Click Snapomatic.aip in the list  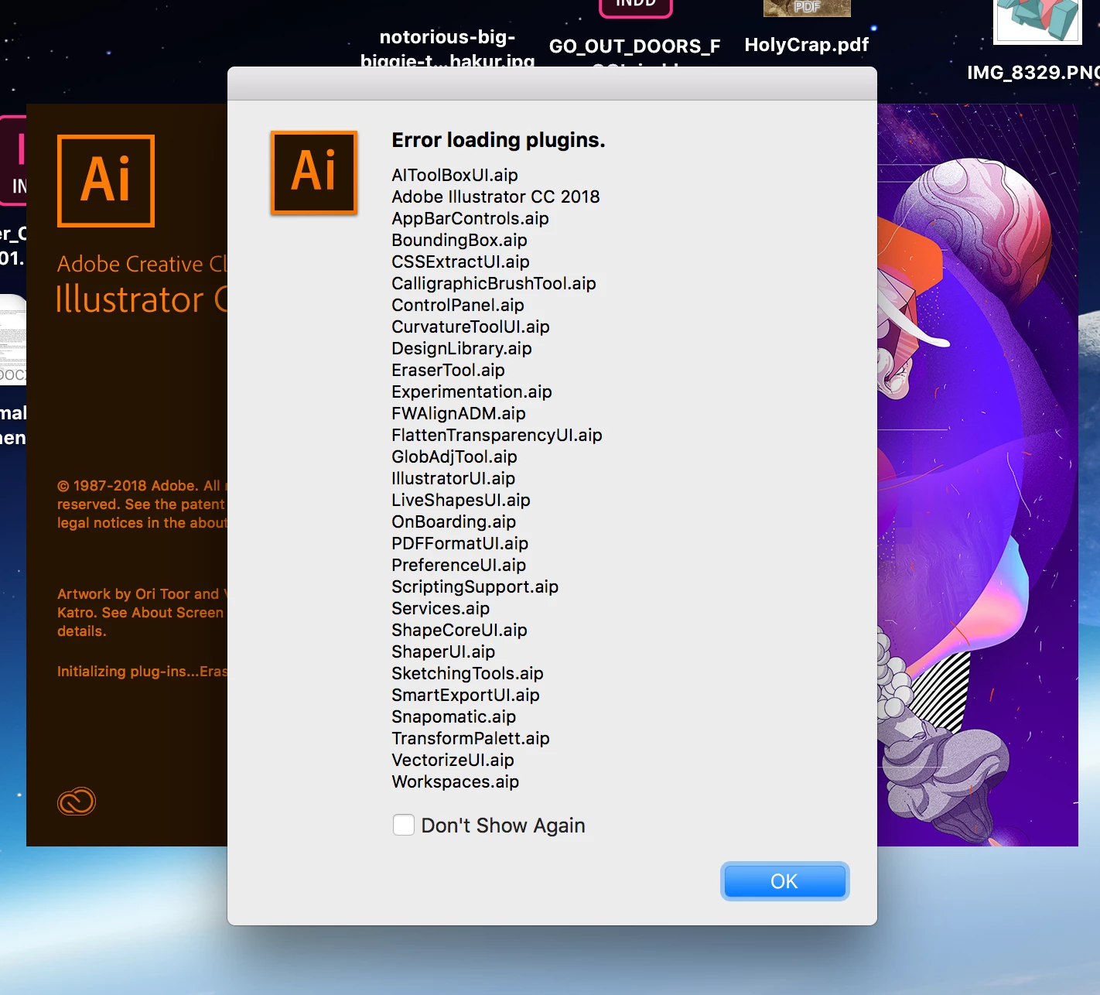point(453,716)
